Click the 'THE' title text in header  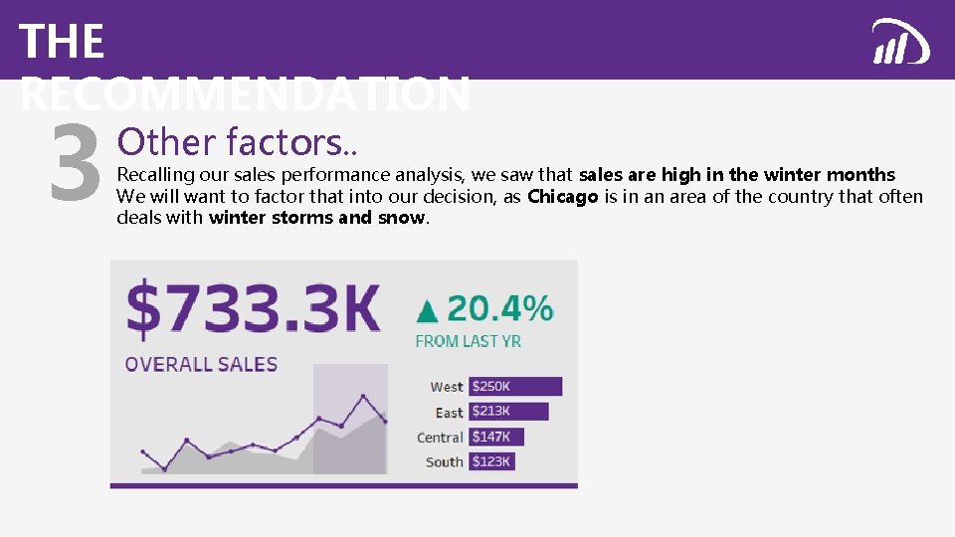click(62, 42)
